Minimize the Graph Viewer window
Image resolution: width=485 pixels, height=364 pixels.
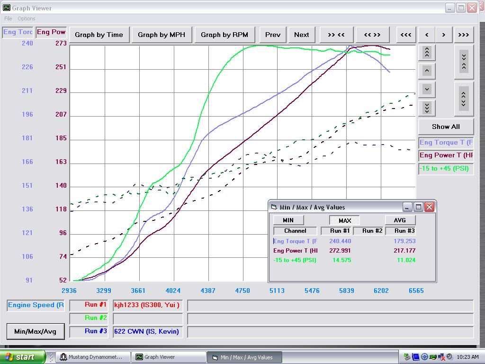[x=450, y=8]
